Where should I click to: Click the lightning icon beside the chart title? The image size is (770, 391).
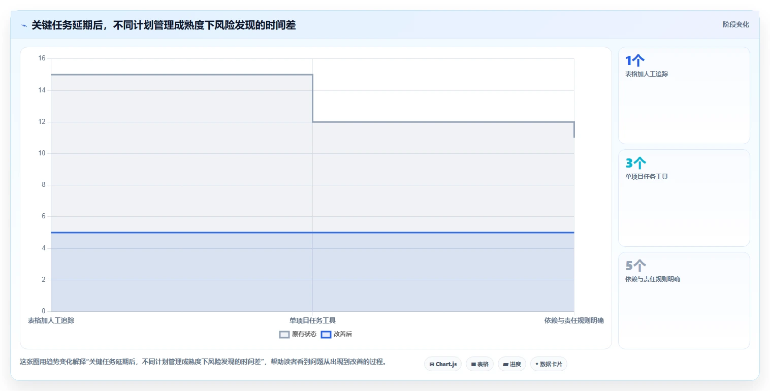[24, 25]
